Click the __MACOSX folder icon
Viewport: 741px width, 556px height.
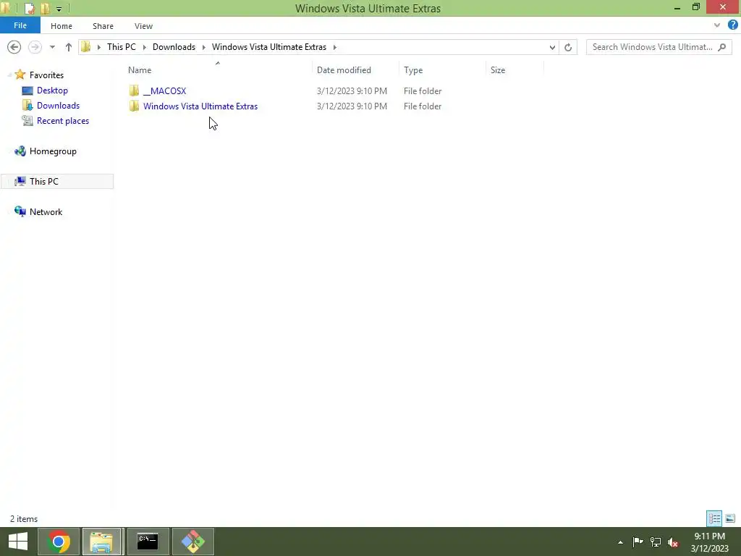[x=134, y=90]
